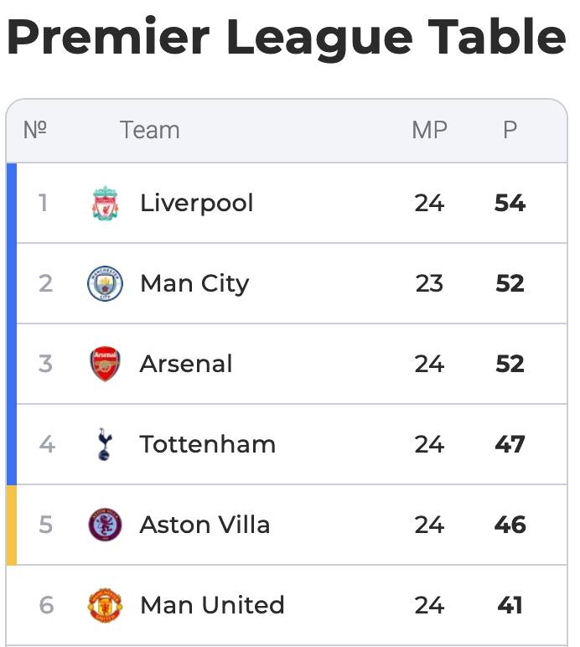Click the Man City club crest
The image size is (580, 647).
coord(105,283)
